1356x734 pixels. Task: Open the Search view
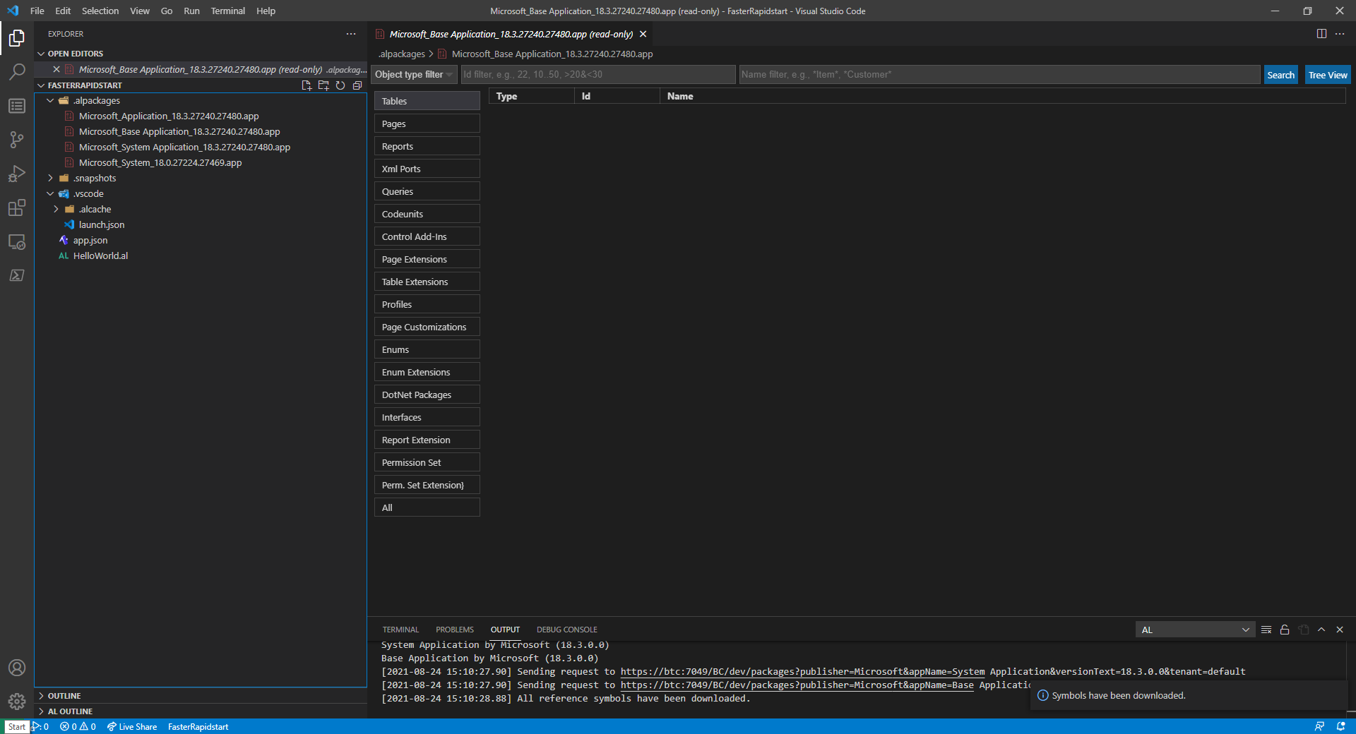tap(17, 71)
